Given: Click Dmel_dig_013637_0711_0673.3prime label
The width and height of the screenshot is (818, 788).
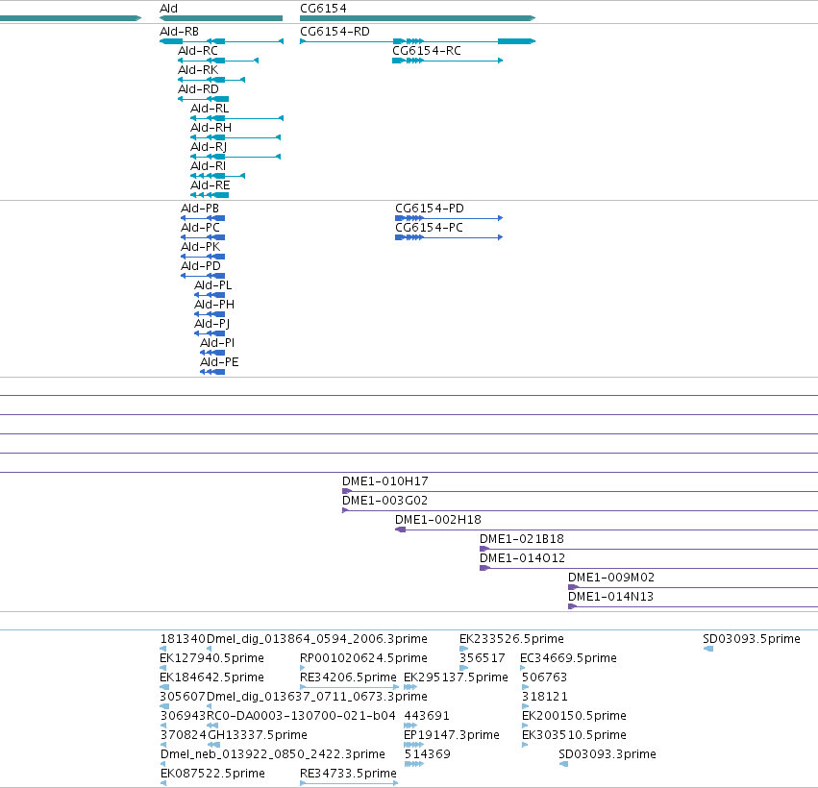Looking at the screenshot, I should pos(317,698).
